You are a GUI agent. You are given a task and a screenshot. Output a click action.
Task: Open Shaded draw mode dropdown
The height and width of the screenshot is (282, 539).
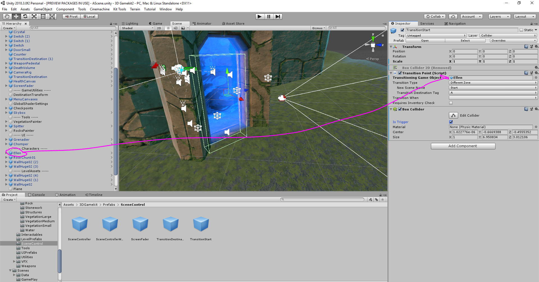click(x=138, y=28)
